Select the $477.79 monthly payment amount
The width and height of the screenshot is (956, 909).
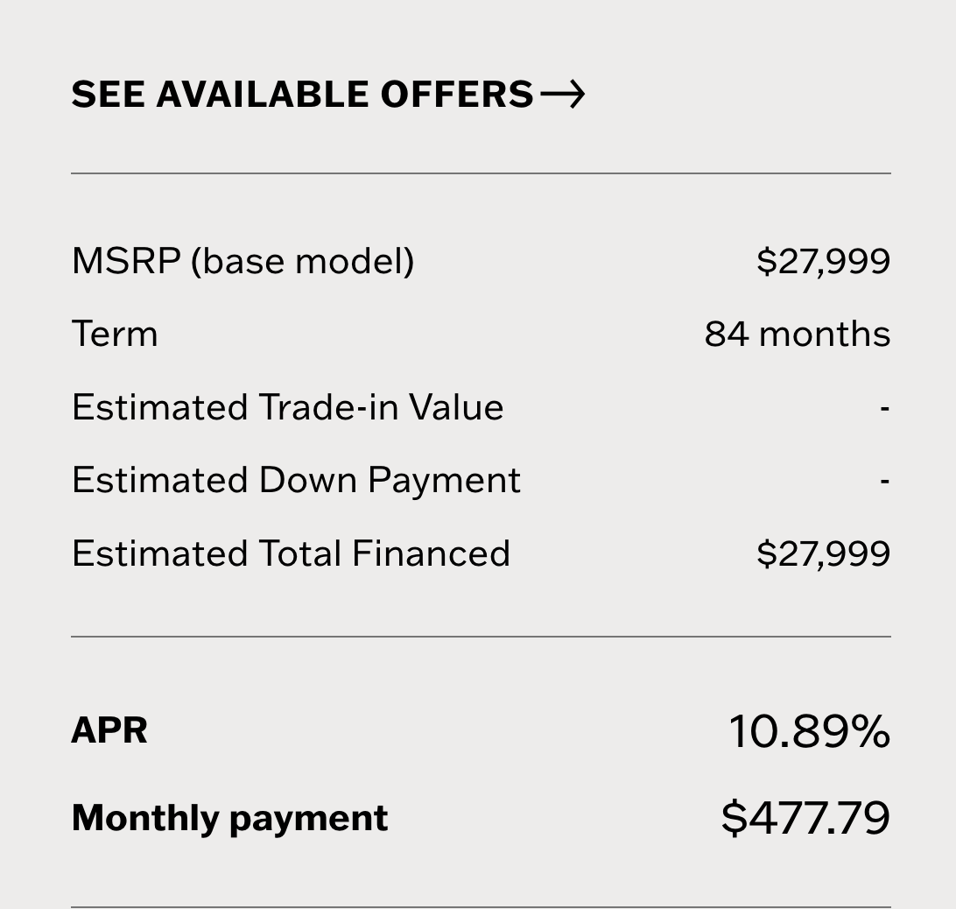805,818
